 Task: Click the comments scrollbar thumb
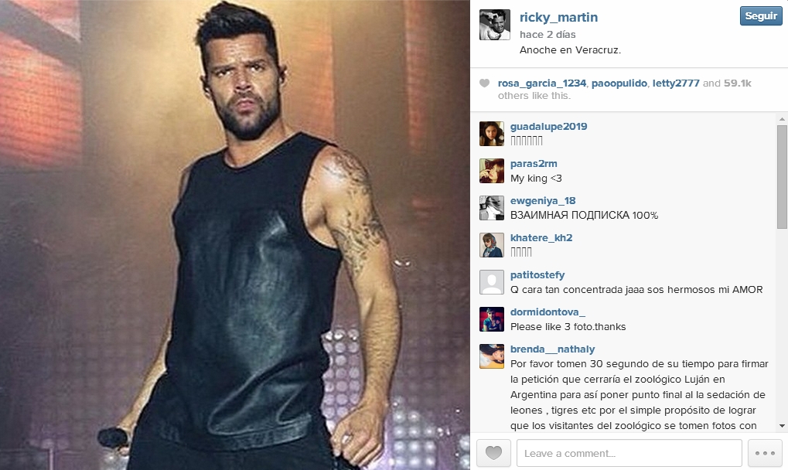782,176
